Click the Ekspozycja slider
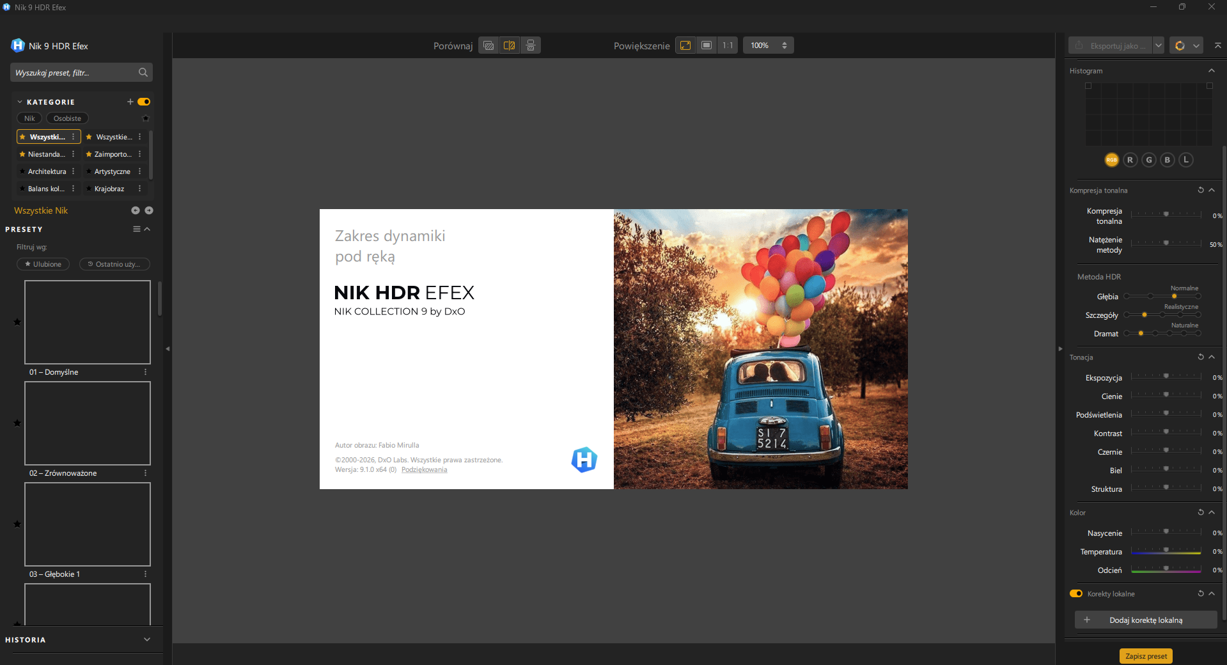1227x665 pixels. pos(1166,377)
